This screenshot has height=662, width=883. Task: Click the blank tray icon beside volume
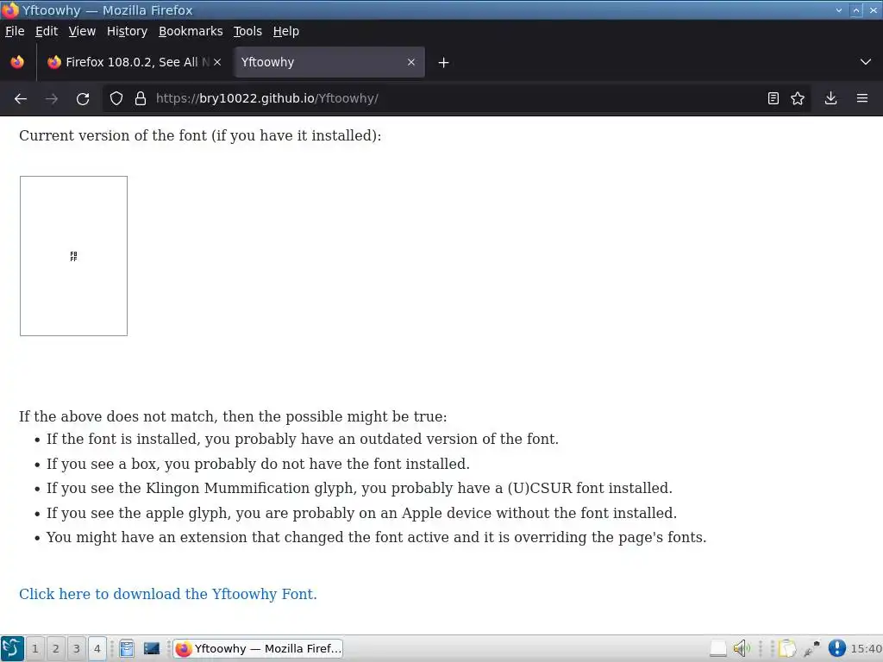click(x=718, y=648)
